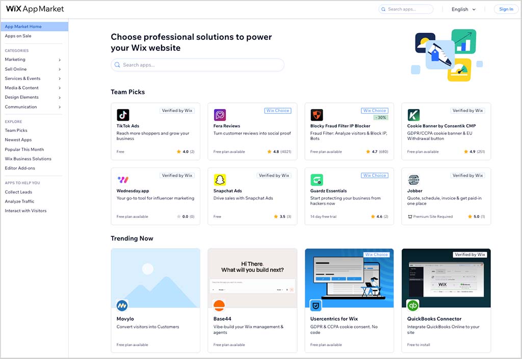
Task: Click the Usercentrics shield icon
Action: (316, 305)
